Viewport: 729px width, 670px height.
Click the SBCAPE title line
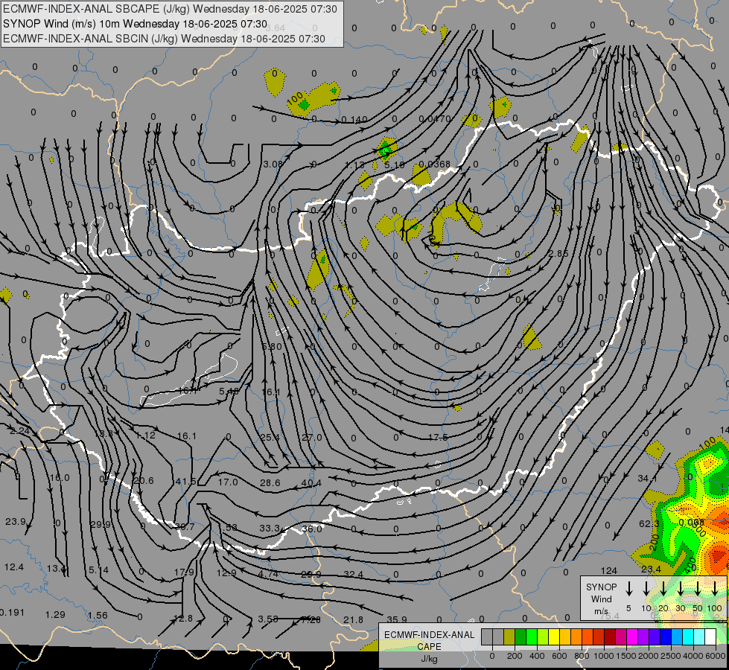click(x=170, y=9)
